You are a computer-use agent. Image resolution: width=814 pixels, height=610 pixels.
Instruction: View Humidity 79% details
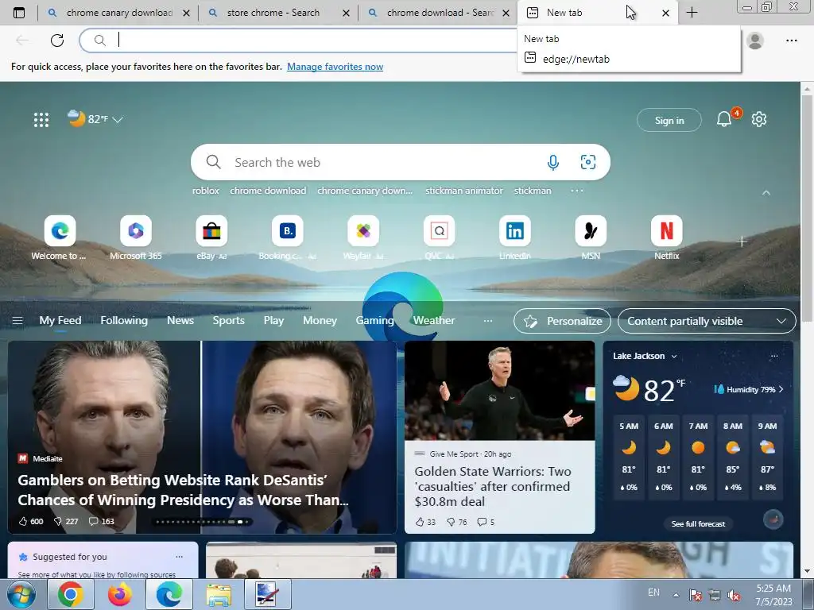(749, 389)
